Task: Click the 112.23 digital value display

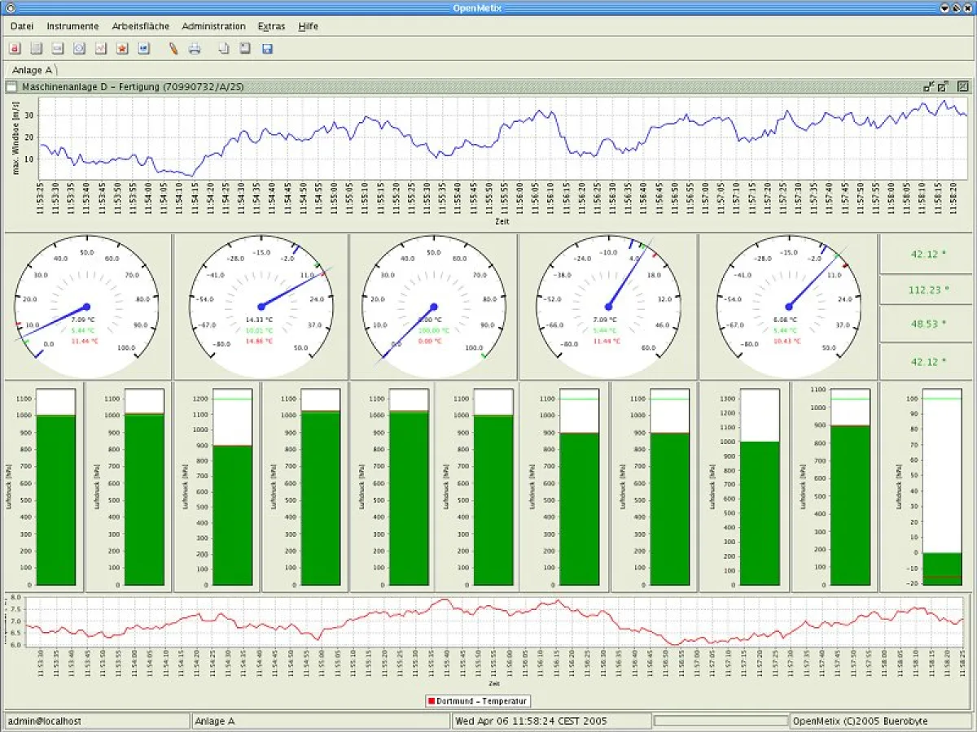Action: point(927,289)
